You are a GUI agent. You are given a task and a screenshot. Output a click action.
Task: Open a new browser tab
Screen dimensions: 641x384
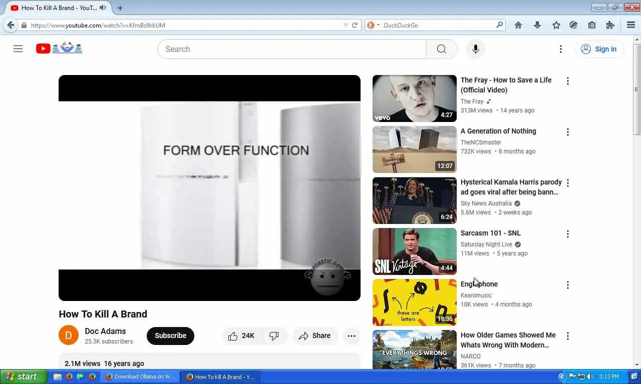[120, 8]
